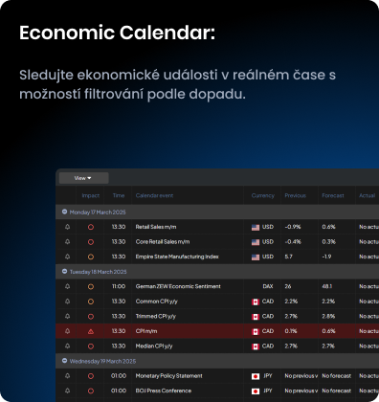Toggle alert bell for Core Retail Sales m/m
The image size is (379, 402).
click(x=67, y=242)
